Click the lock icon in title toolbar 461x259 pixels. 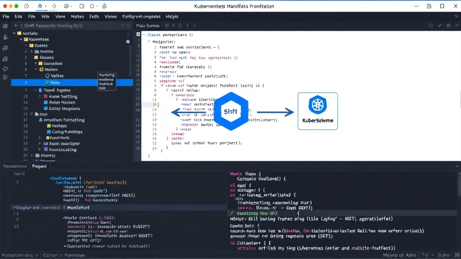104,6
